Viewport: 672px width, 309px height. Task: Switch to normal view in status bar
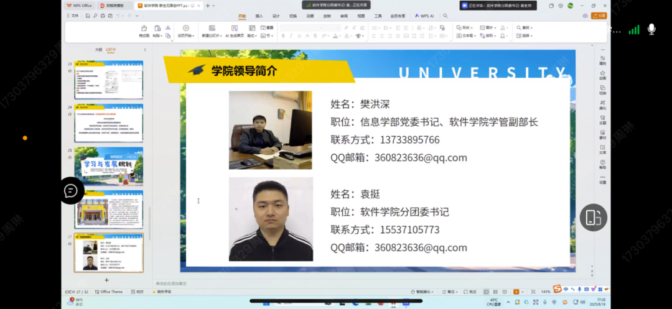pos(487,292)
